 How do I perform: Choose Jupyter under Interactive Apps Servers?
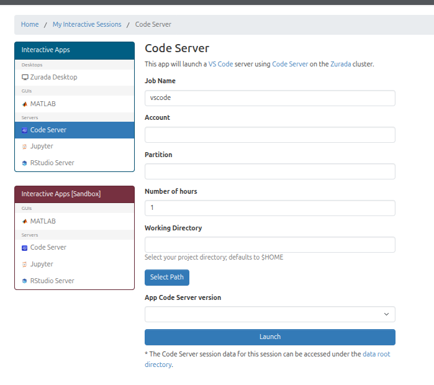tap(75, 147)
